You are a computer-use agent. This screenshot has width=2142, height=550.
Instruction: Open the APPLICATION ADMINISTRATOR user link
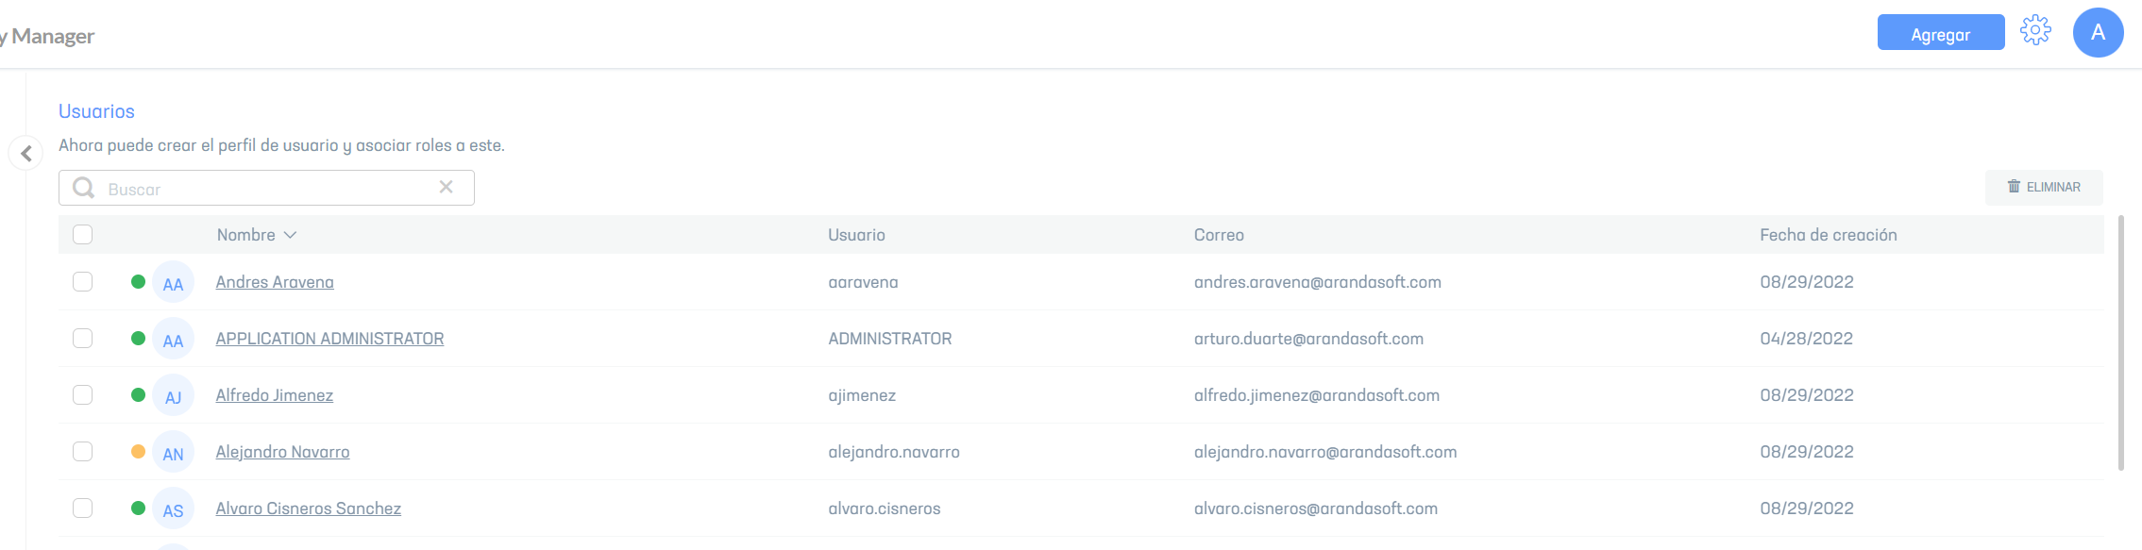pyautogui.click(x=329, y=339)
